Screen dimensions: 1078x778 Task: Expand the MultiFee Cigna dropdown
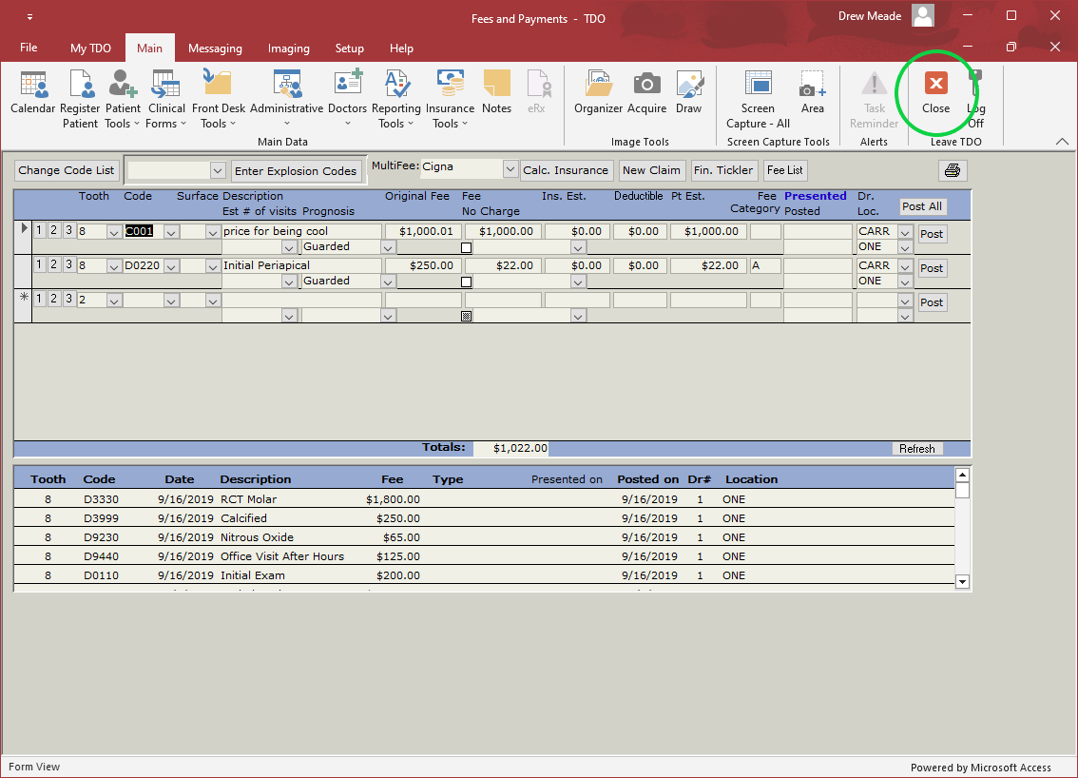pyautogui.click(x=510, y=169)
